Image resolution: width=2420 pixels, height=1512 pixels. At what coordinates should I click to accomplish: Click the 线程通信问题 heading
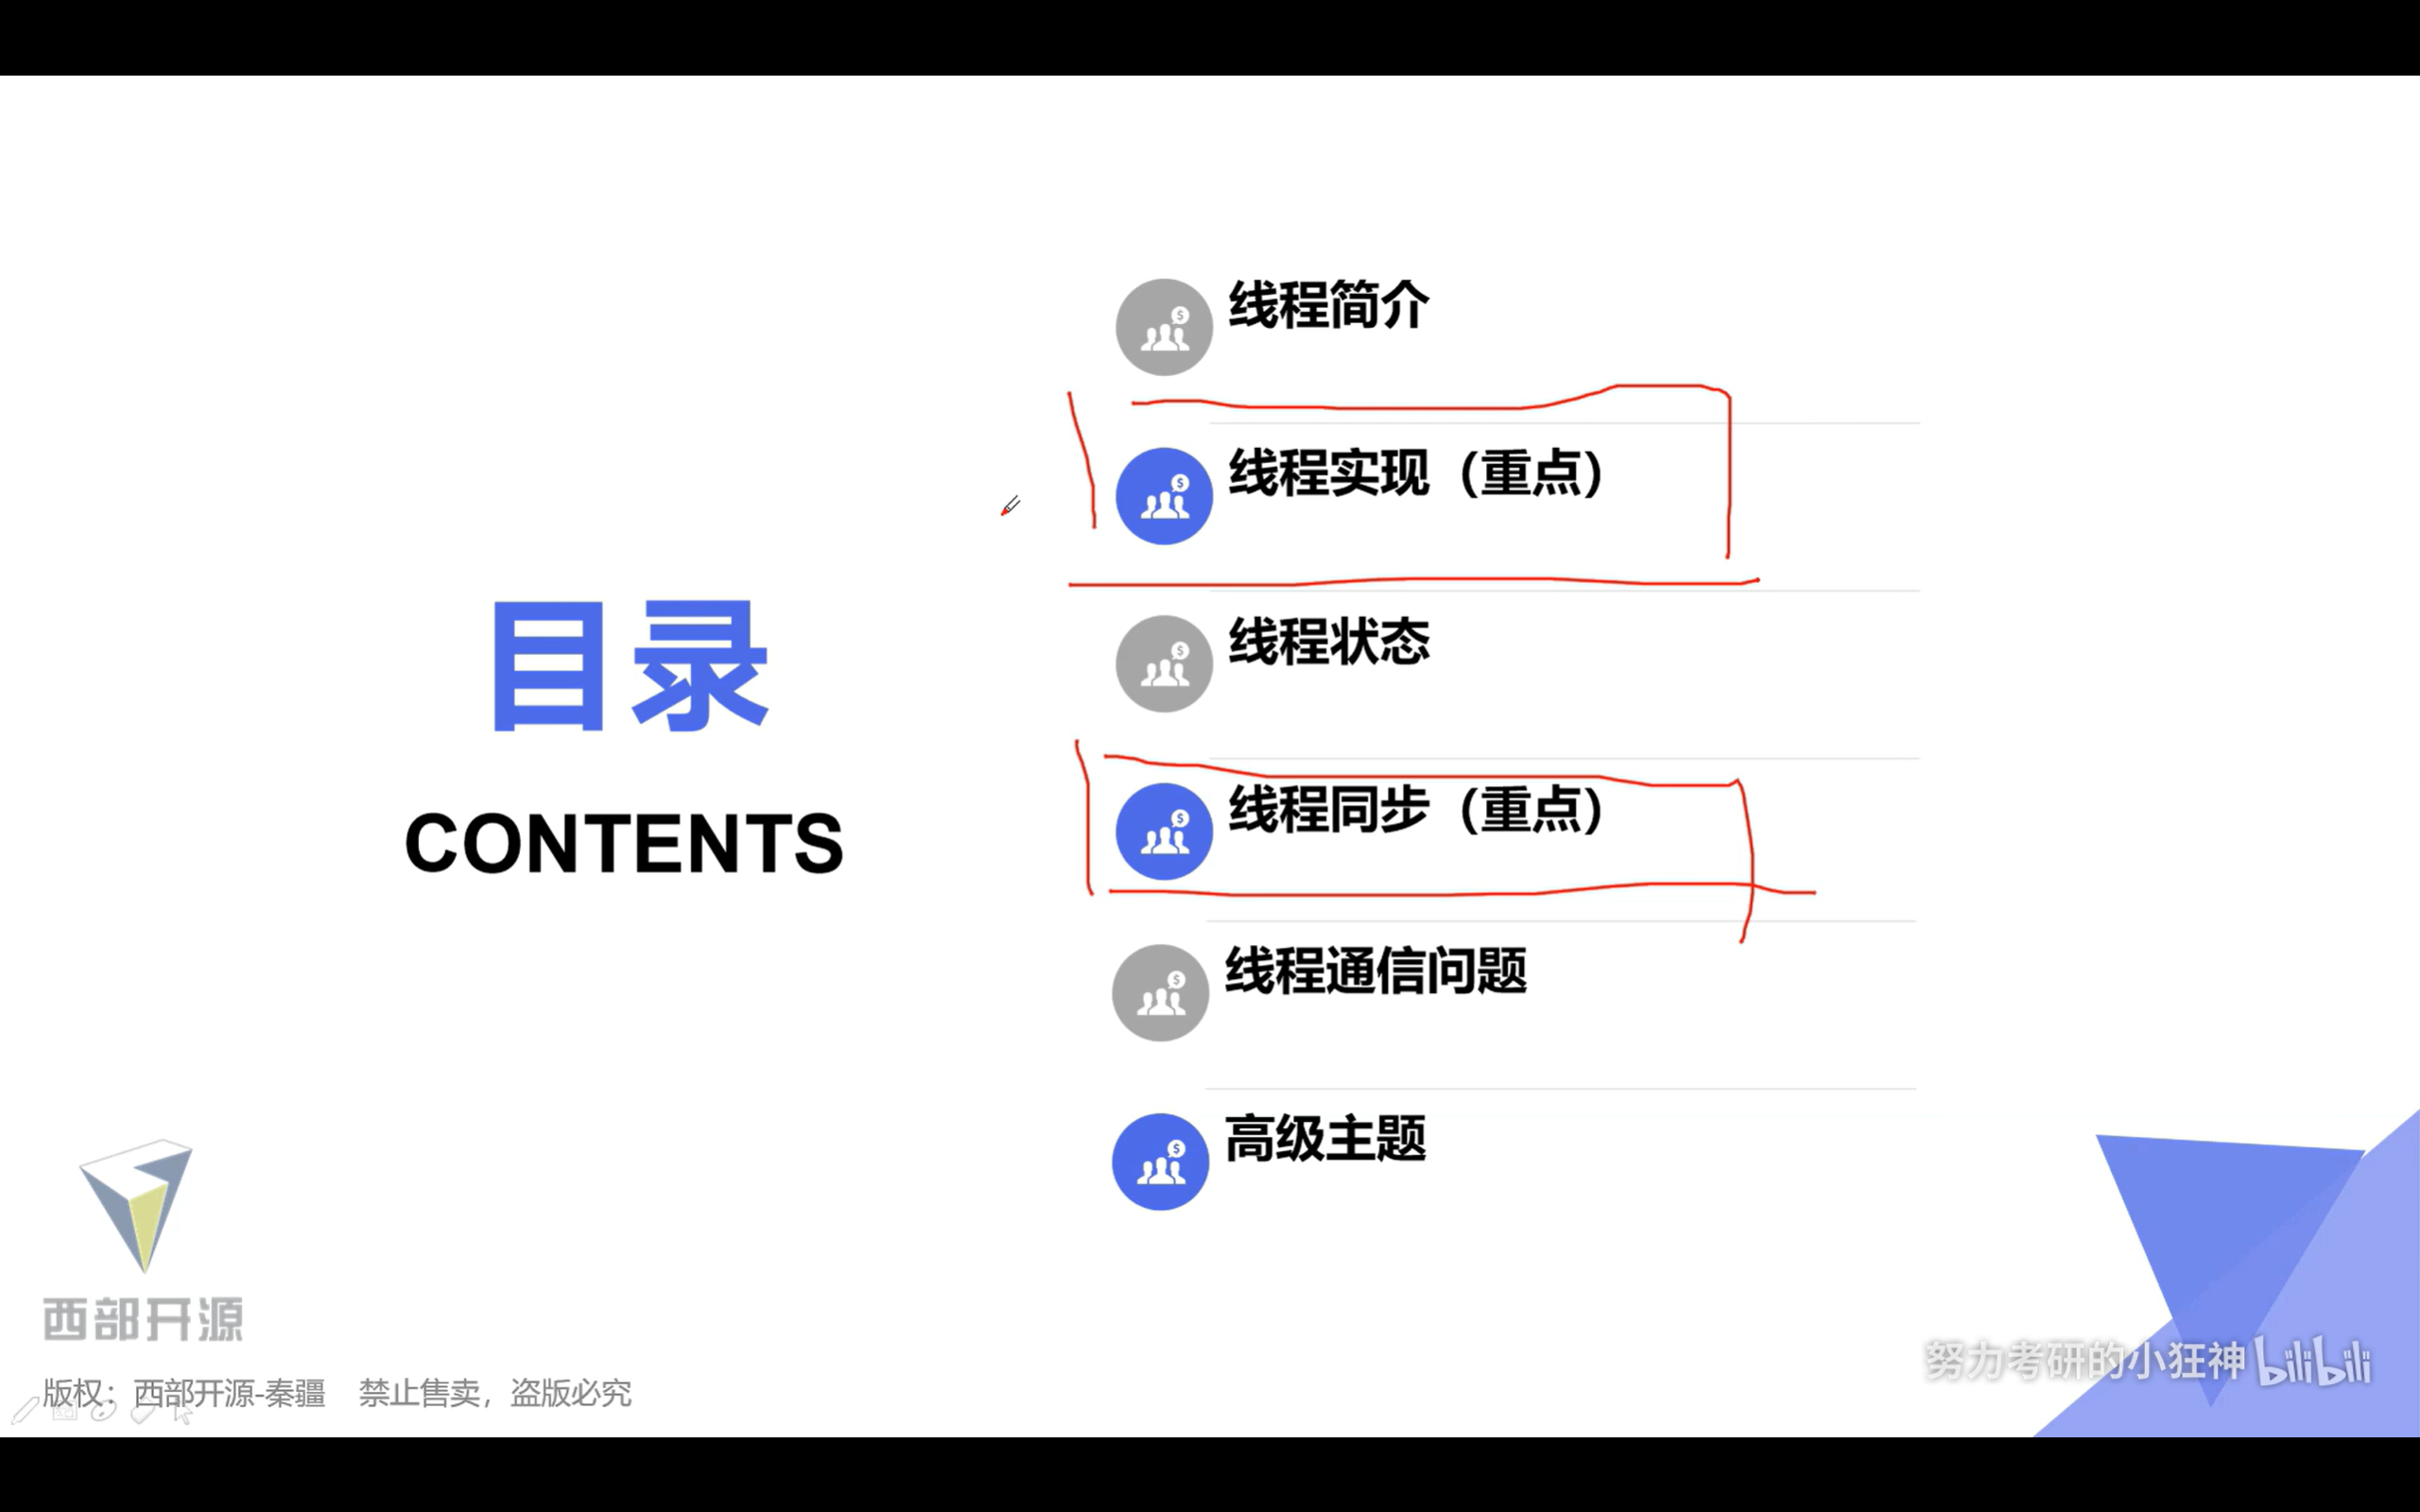coord(1375,971)
